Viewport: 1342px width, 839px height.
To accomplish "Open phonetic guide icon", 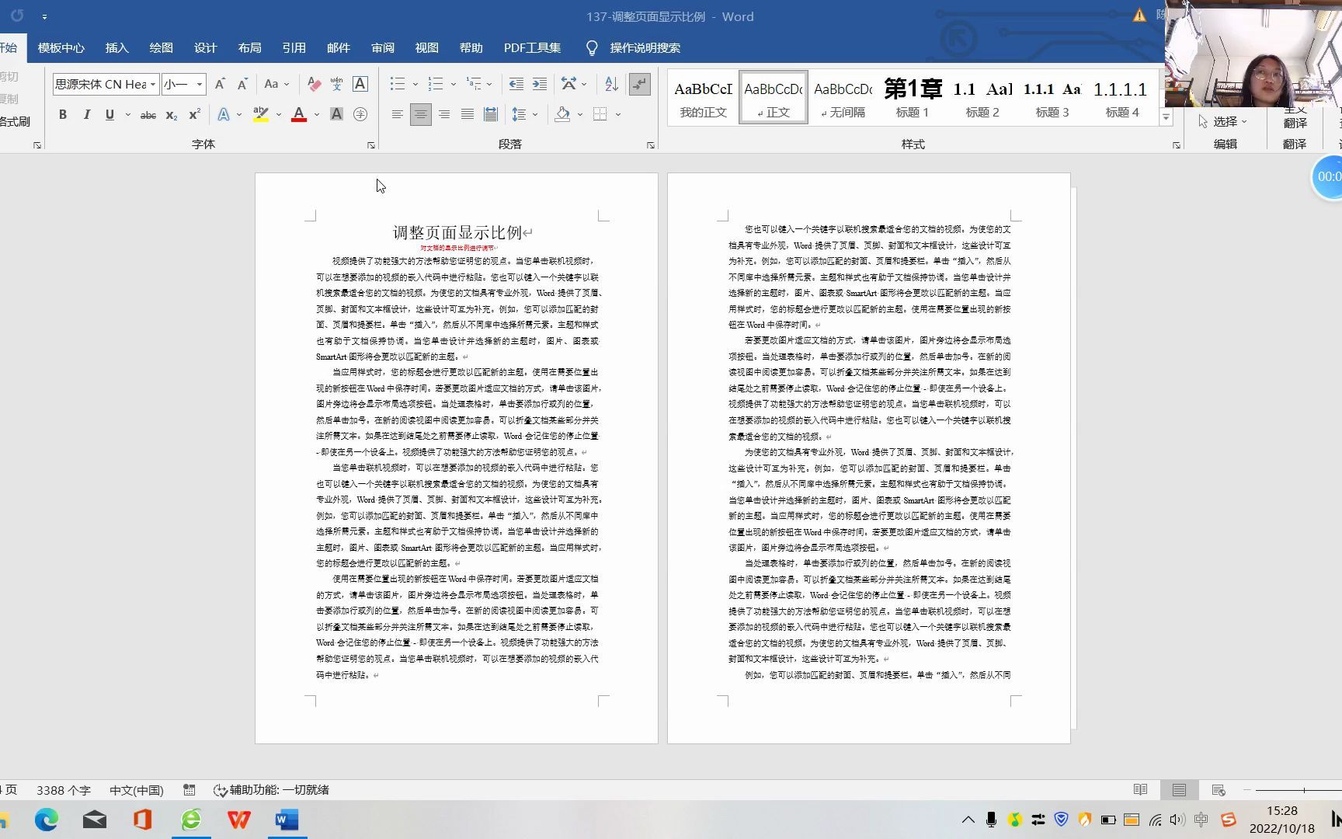I will [336, 84].
